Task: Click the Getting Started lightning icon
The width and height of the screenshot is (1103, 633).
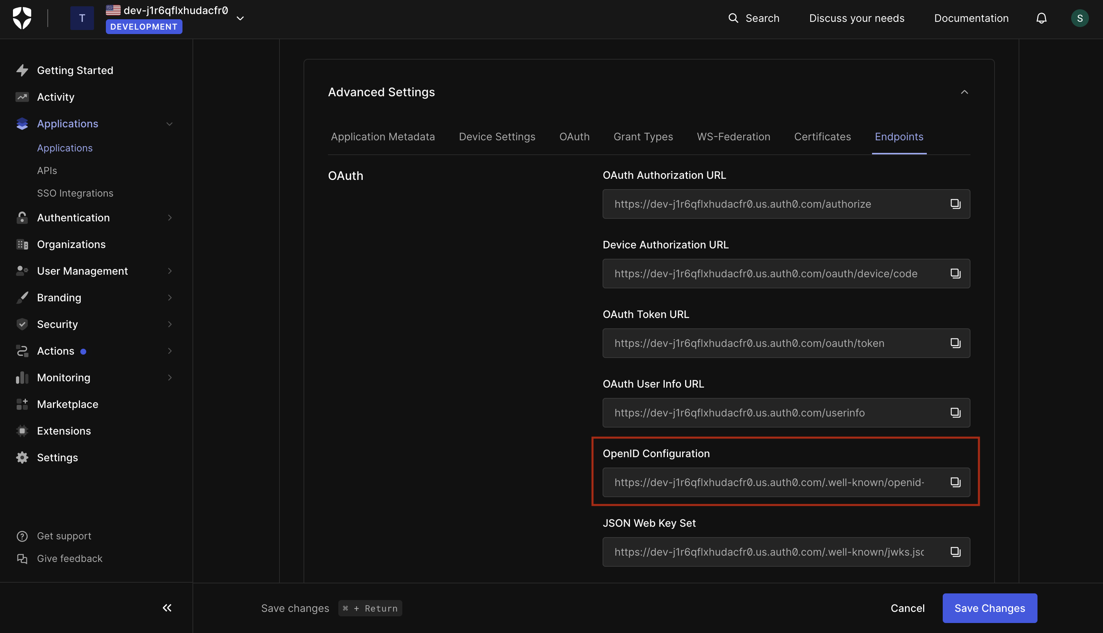Action: (22, 70)
